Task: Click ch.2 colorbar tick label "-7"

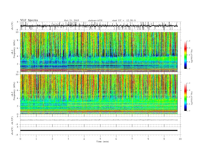Action: pos(189,111)
